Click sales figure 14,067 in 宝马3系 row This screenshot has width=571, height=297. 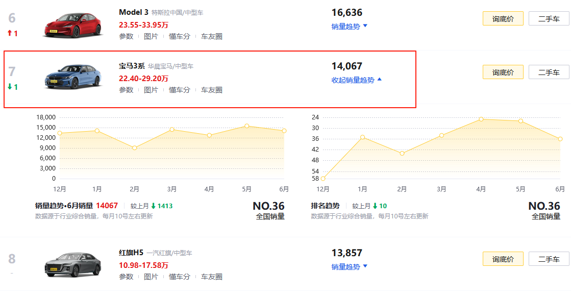click(x=346, y=66)
